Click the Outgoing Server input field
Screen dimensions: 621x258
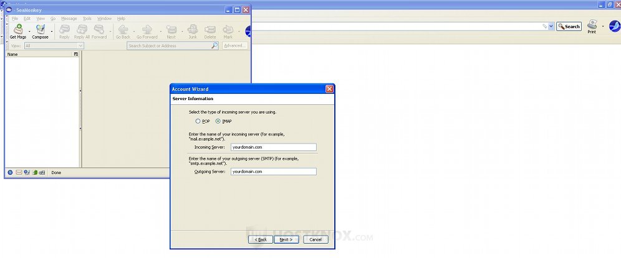click(273, 172)
